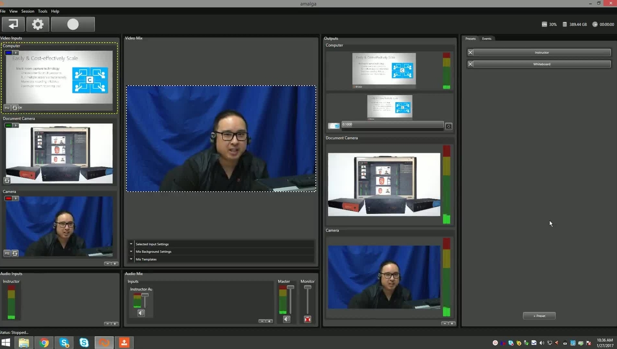
Task: Click the CPU usage indicator icon
Action: [544, 24]
